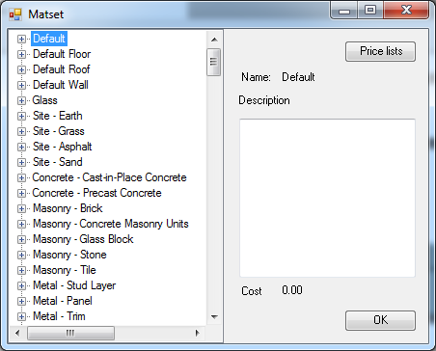Expand the Masonry - Tile node

pyautogui.click(x=21, y=270)
